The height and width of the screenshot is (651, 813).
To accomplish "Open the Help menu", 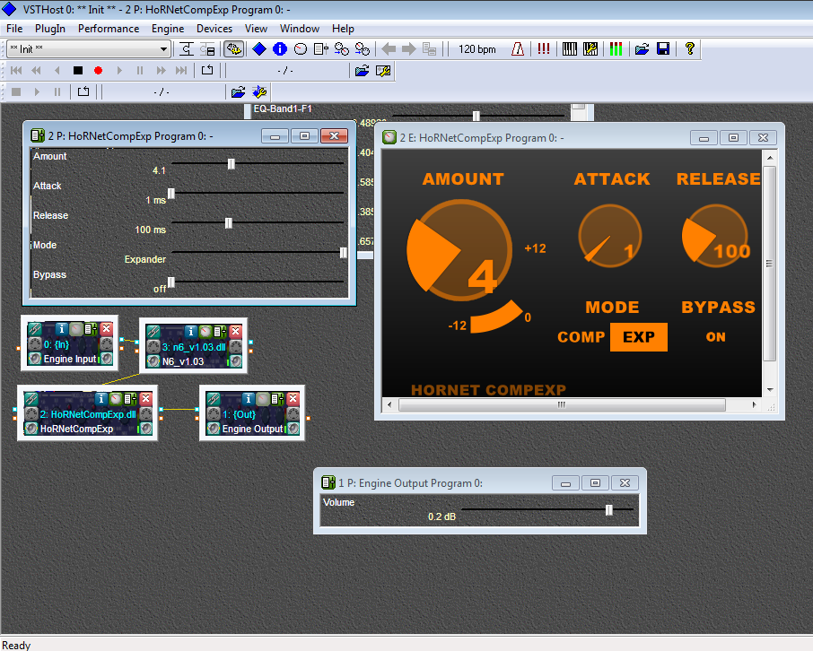I will click(x=344, y=29).
